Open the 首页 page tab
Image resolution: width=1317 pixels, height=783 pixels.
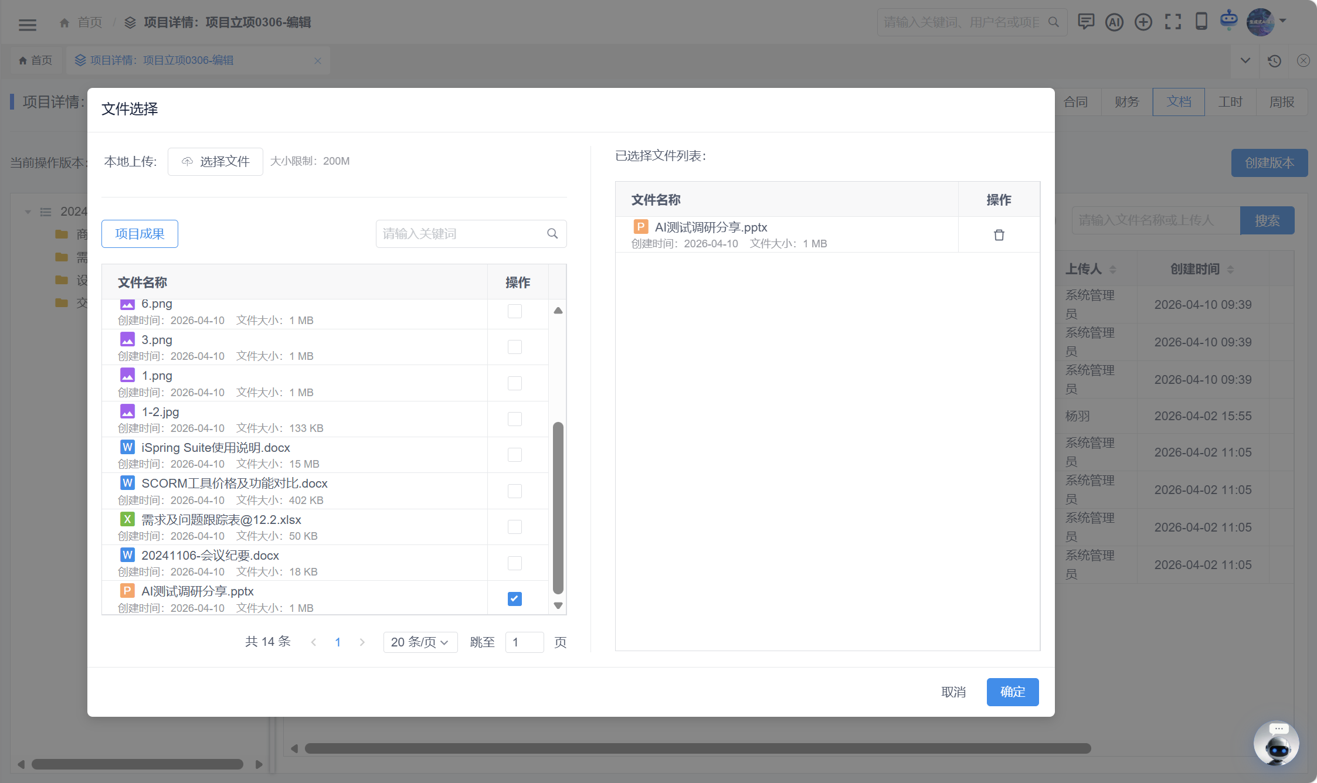pos(36,60)
